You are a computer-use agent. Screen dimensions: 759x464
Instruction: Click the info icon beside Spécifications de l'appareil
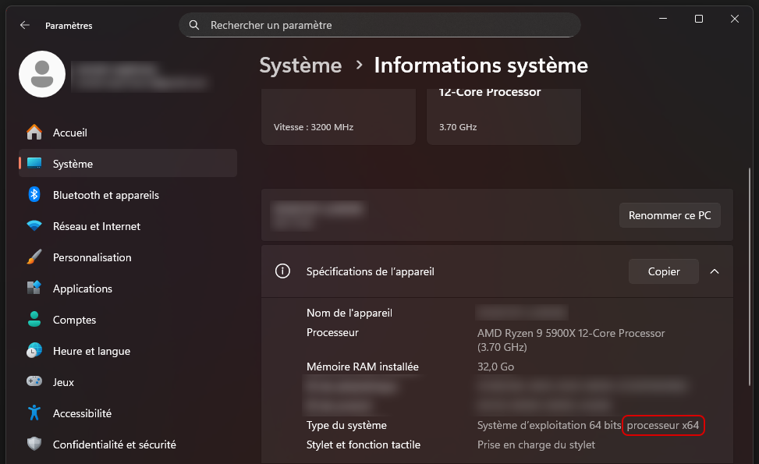tap(282, 271)
